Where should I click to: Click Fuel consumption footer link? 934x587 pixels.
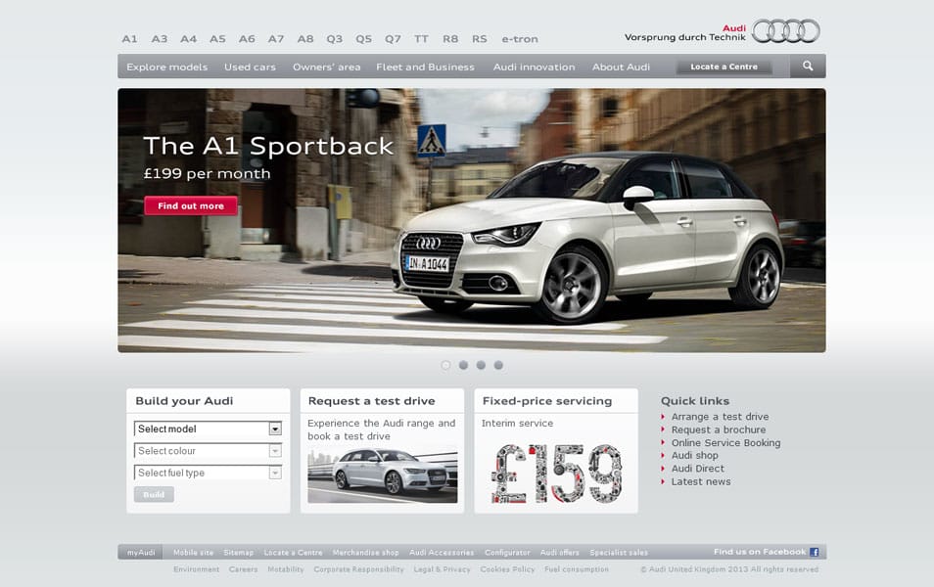pyautogui.click(x=576, y=569)
